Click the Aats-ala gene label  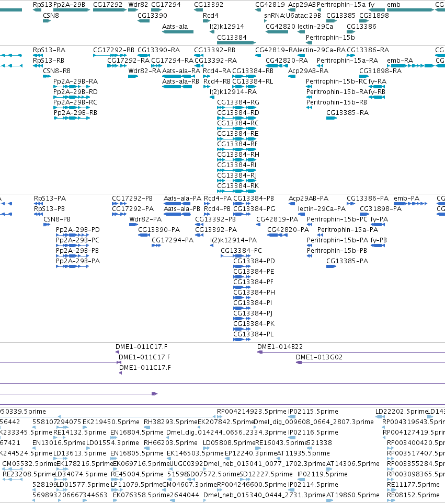(x=175, y=26)
